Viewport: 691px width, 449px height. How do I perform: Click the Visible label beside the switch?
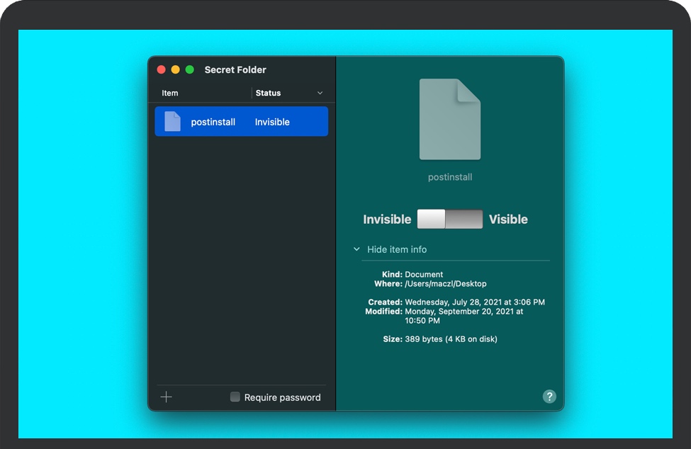coord(508,220)
